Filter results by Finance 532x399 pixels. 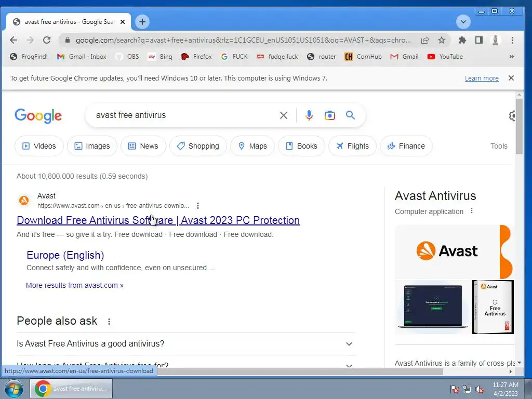coord(406,146)
